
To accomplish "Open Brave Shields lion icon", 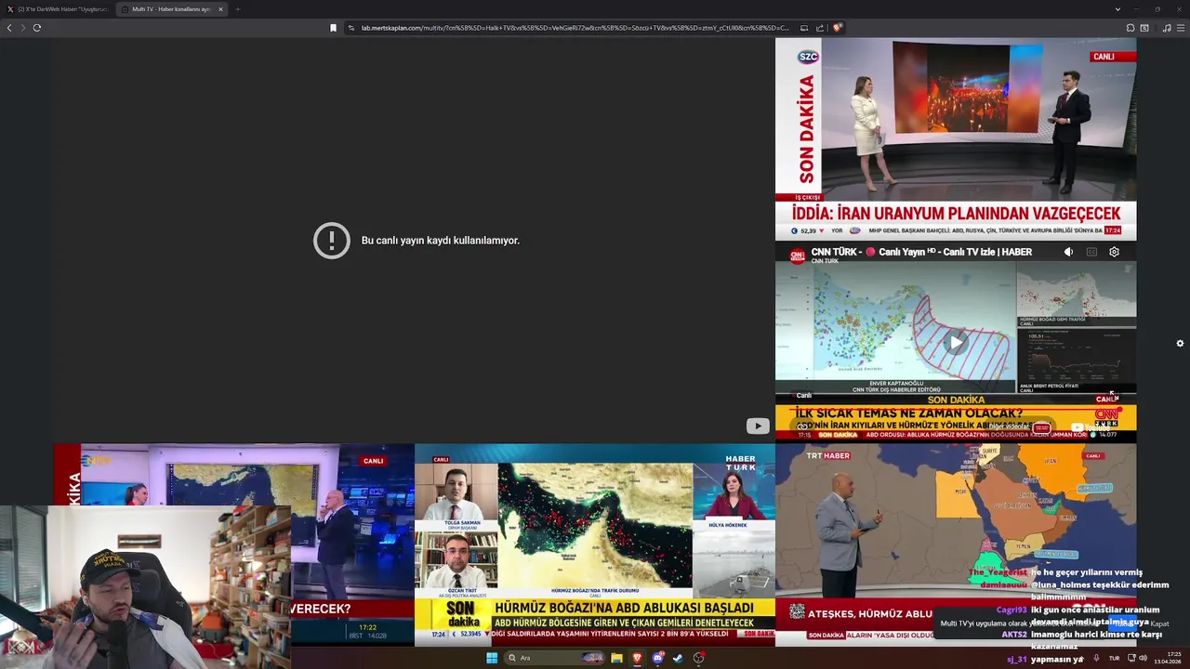I will tap(837, 28).
